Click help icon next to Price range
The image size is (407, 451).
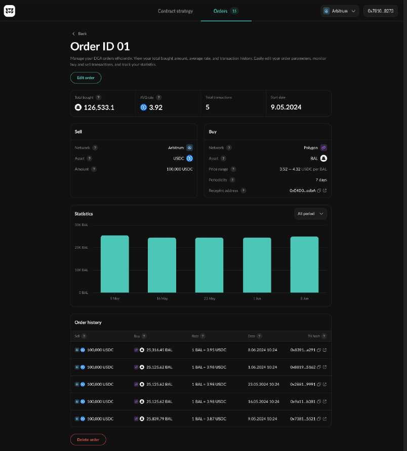[233, 169]
